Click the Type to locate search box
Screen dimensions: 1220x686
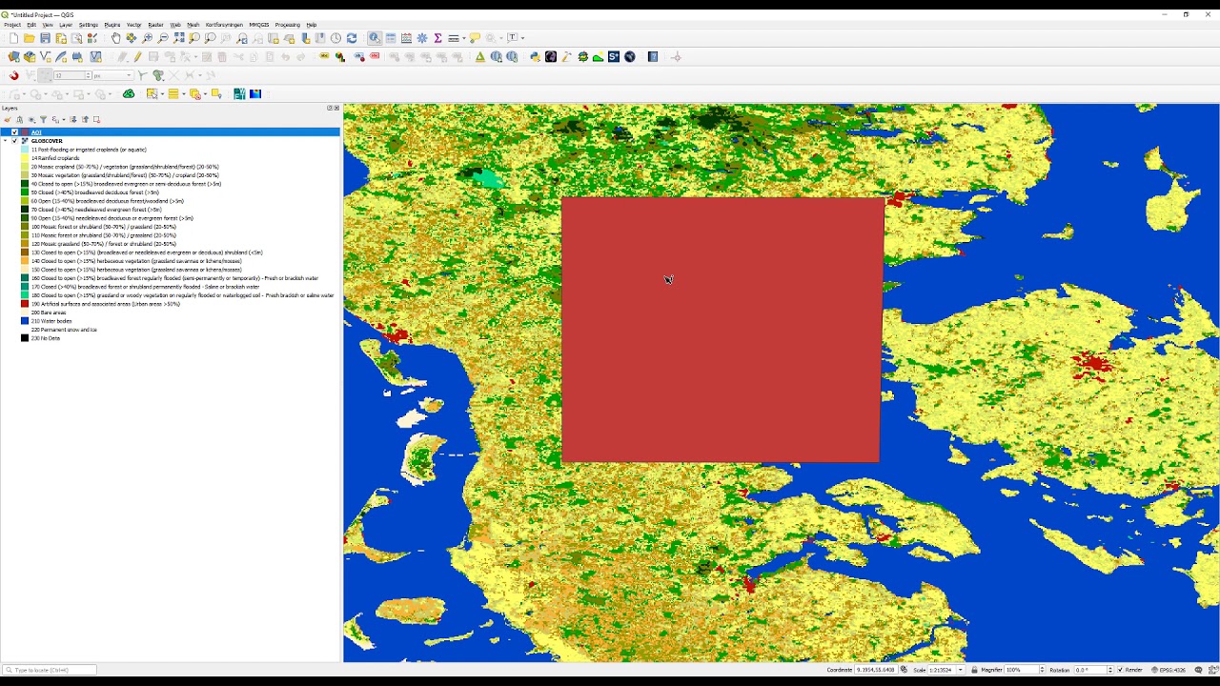click(50, 670)
